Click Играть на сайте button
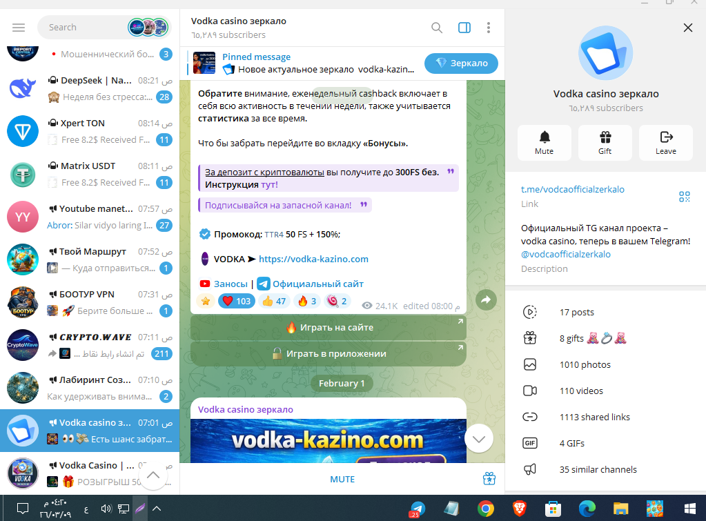Image resolution: width=706 pixels, height=521 pixels. coord(329,327)
